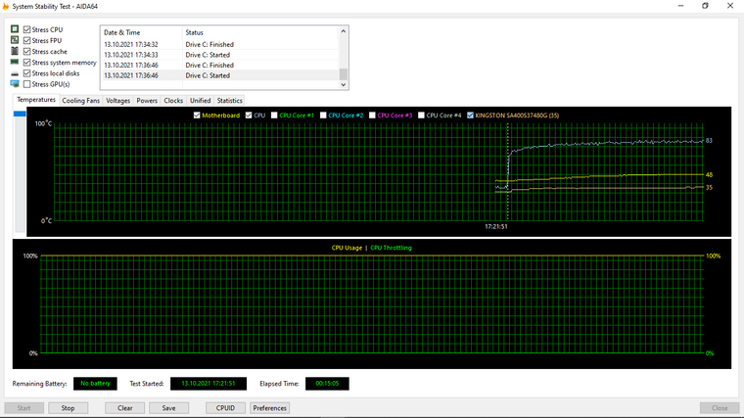Open Preferences button
Image resolution: width=744 pixels, height=418 pixels.
click(x=269, y=408)
